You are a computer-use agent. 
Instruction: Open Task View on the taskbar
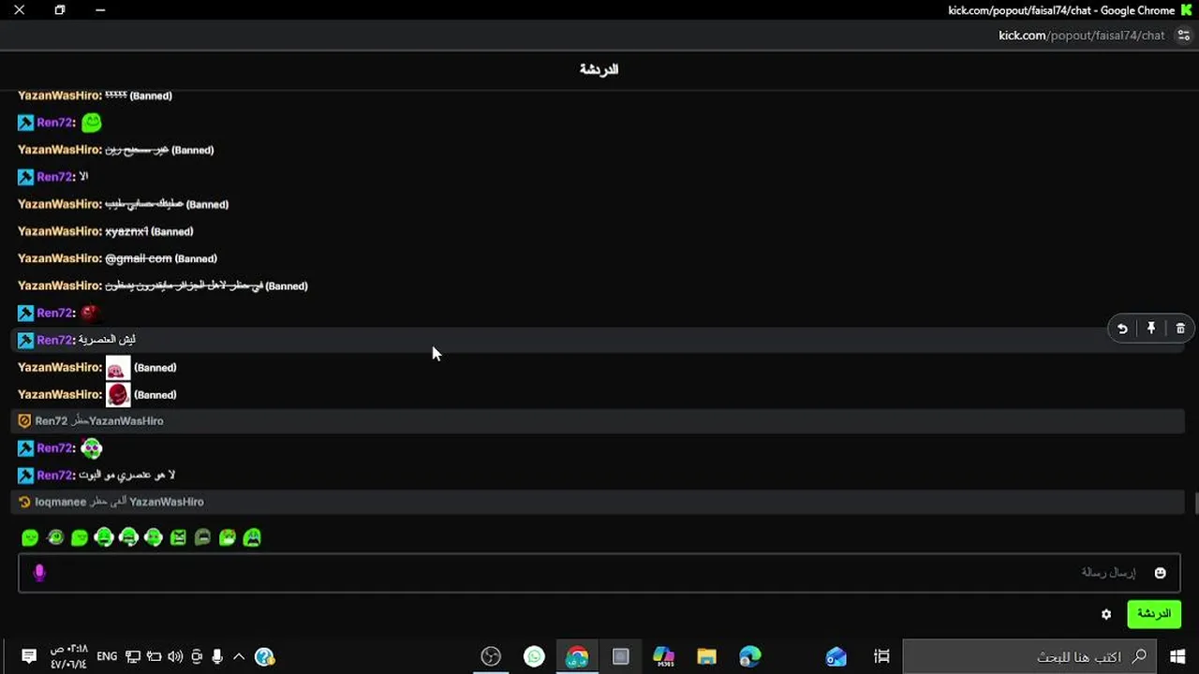coord(881,656)
